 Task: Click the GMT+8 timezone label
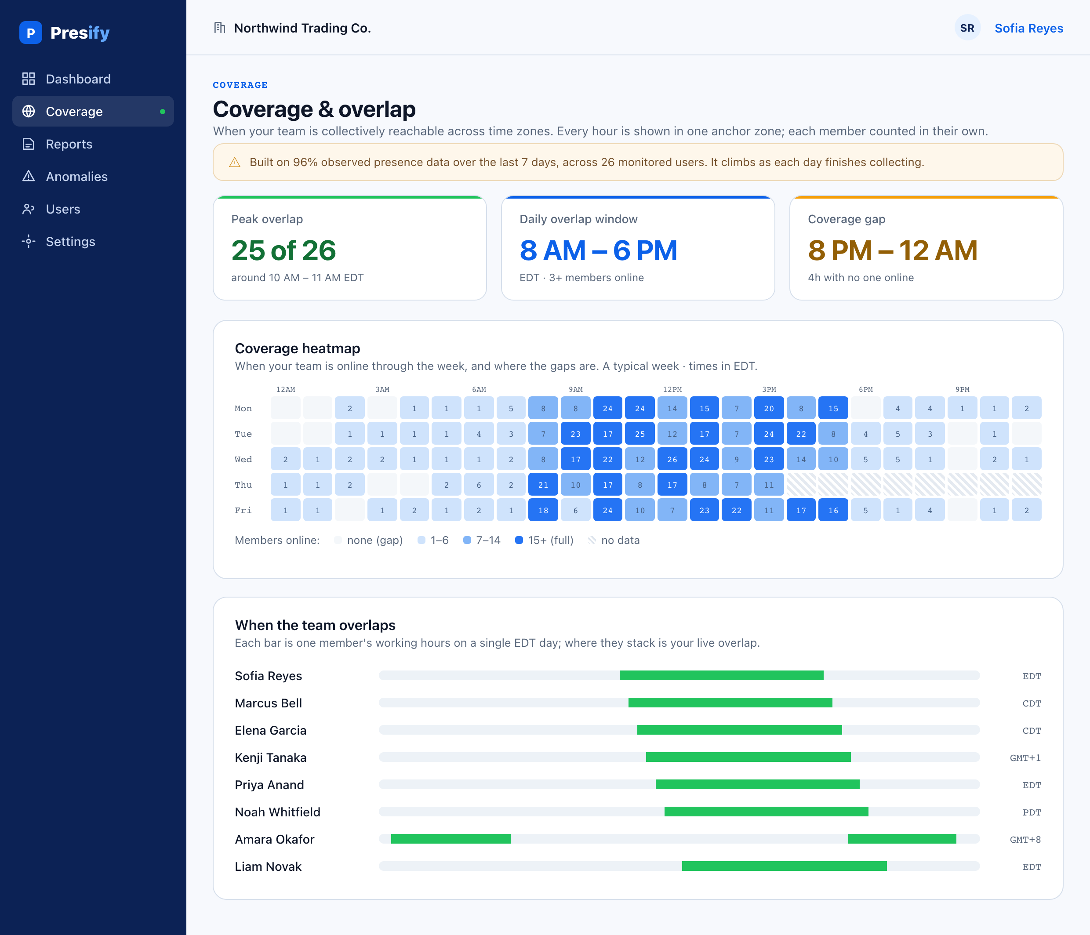pyautogui.click(x=1025, y=839)
